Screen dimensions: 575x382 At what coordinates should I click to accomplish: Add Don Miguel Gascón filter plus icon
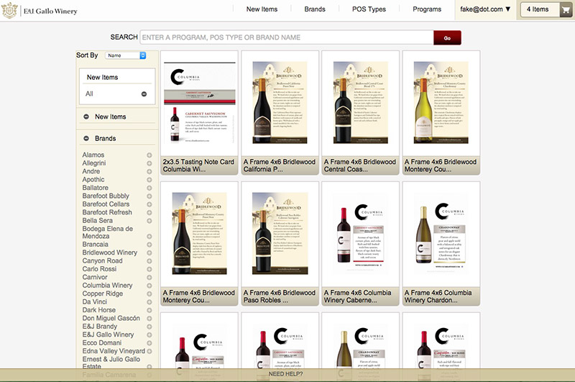(x=149, y=319)
